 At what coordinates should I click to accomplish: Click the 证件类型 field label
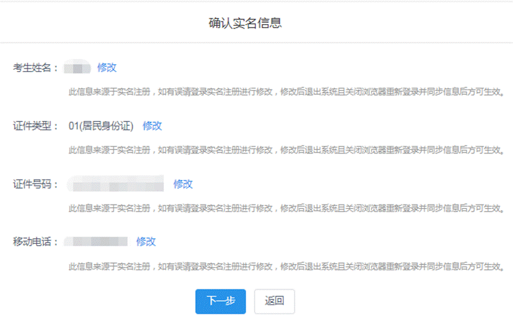pos(35,126)
